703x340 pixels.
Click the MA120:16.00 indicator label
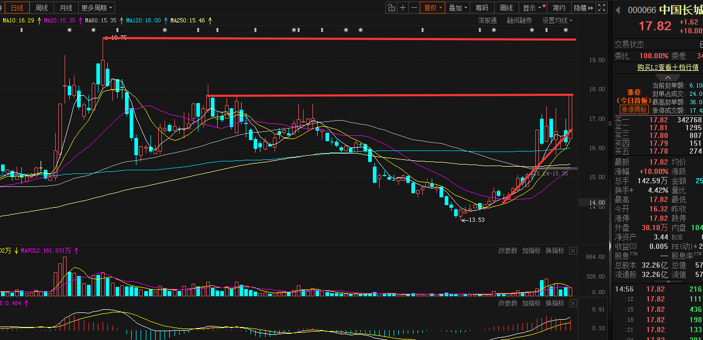(x=144, y=21)
